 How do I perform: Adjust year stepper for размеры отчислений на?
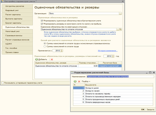113,56
